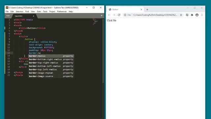Click Chrome back navigation arrow

[109, 15]
